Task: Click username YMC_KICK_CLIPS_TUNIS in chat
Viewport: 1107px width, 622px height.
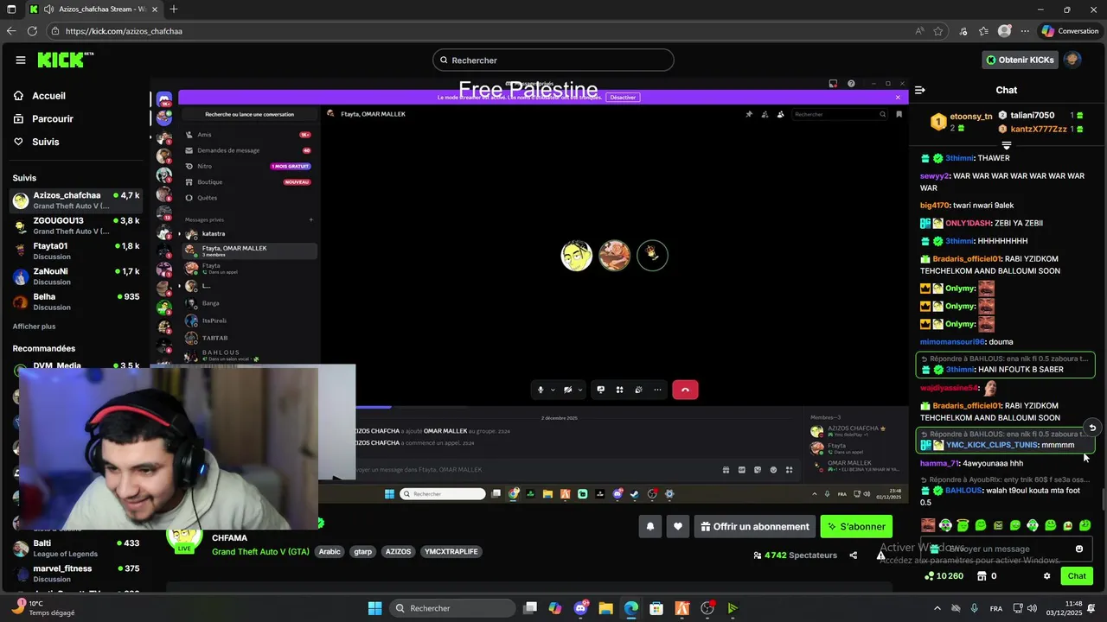Action: point(991,445)
